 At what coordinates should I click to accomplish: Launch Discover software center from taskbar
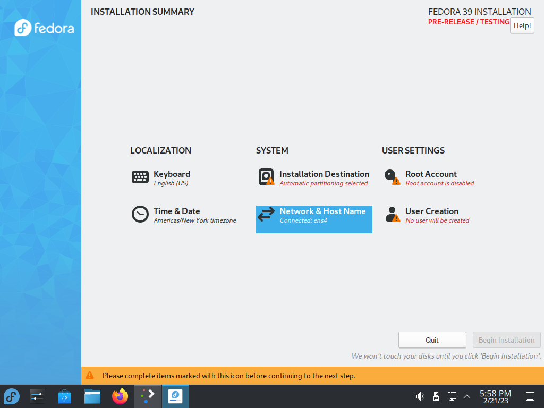coord(64,396)
